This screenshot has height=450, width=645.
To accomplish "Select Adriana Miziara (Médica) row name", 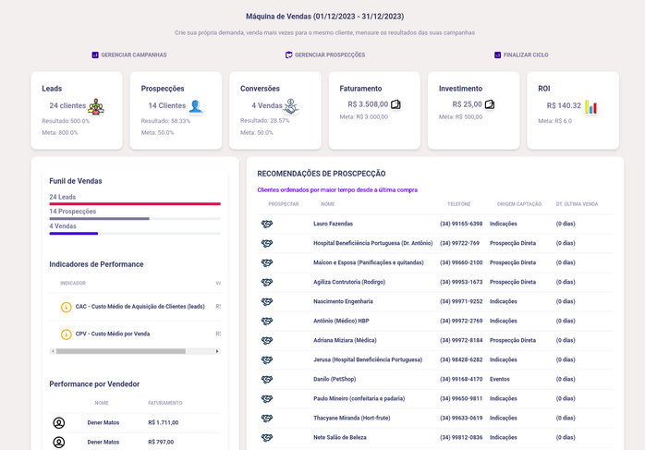I will (x=345, y=340).
